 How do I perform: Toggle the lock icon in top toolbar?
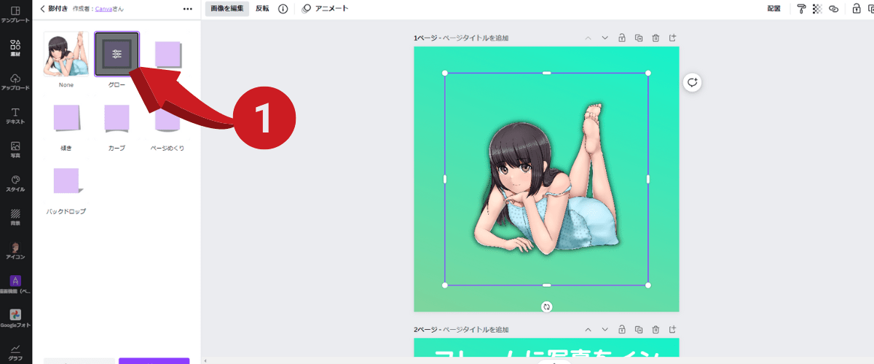pos(857,9)
